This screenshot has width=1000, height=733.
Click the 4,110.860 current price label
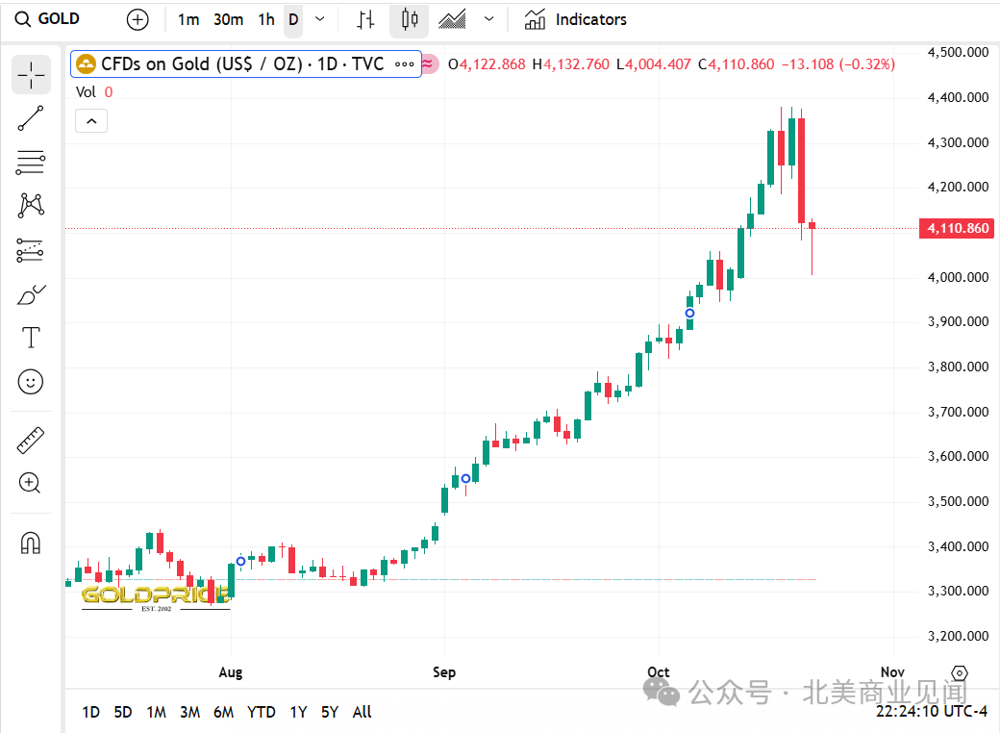(x=957, y=228)
